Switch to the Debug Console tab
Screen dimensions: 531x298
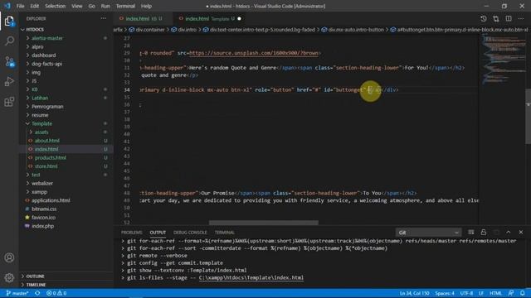coord(190,233)
